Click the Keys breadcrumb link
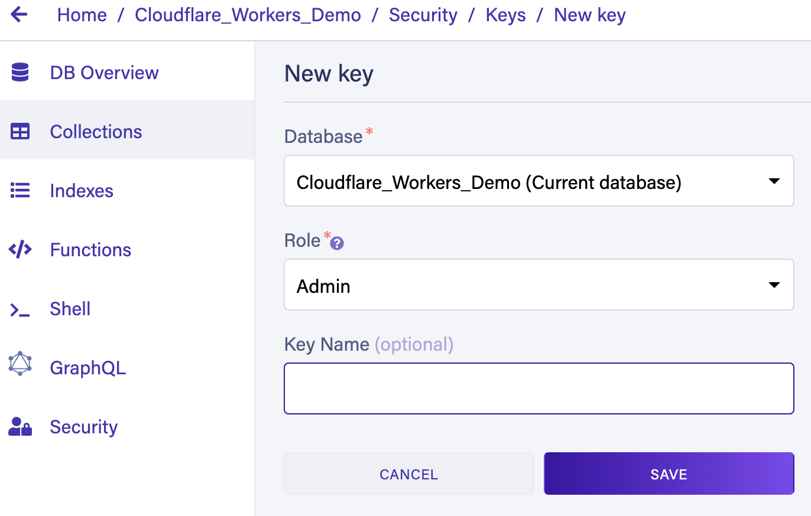The height and width of the screenshot is (516, 811). 506,15
